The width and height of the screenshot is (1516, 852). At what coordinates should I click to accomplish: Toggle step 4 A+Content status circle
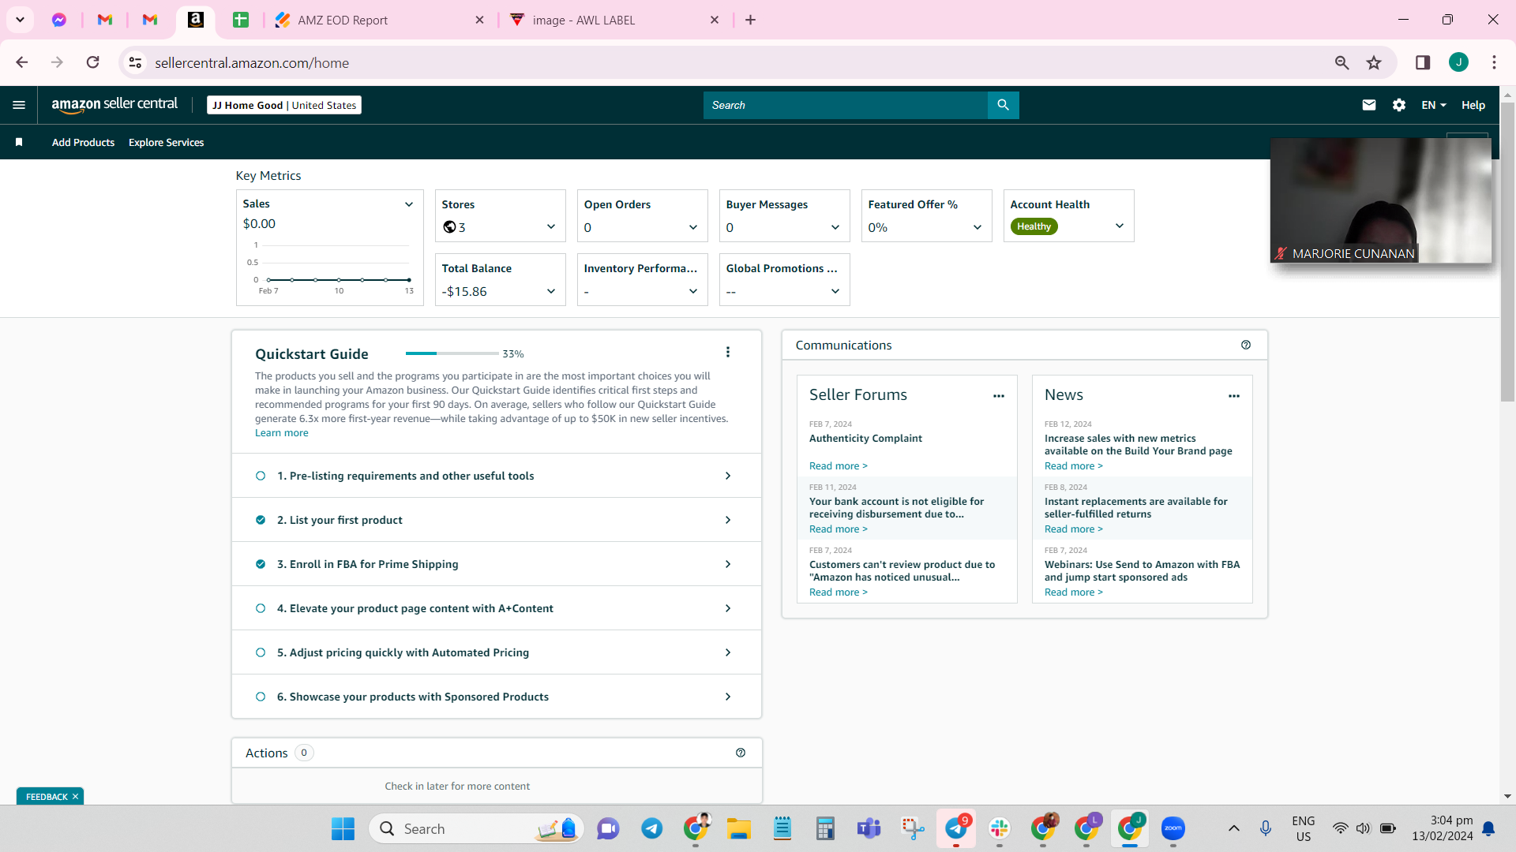point(261,608)
